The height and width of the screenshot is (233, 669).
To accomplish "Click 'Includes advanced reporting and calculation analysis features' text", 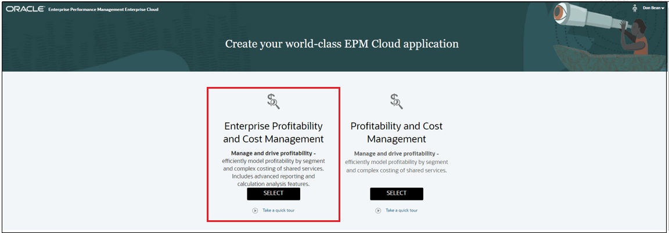I will point(274,180).
